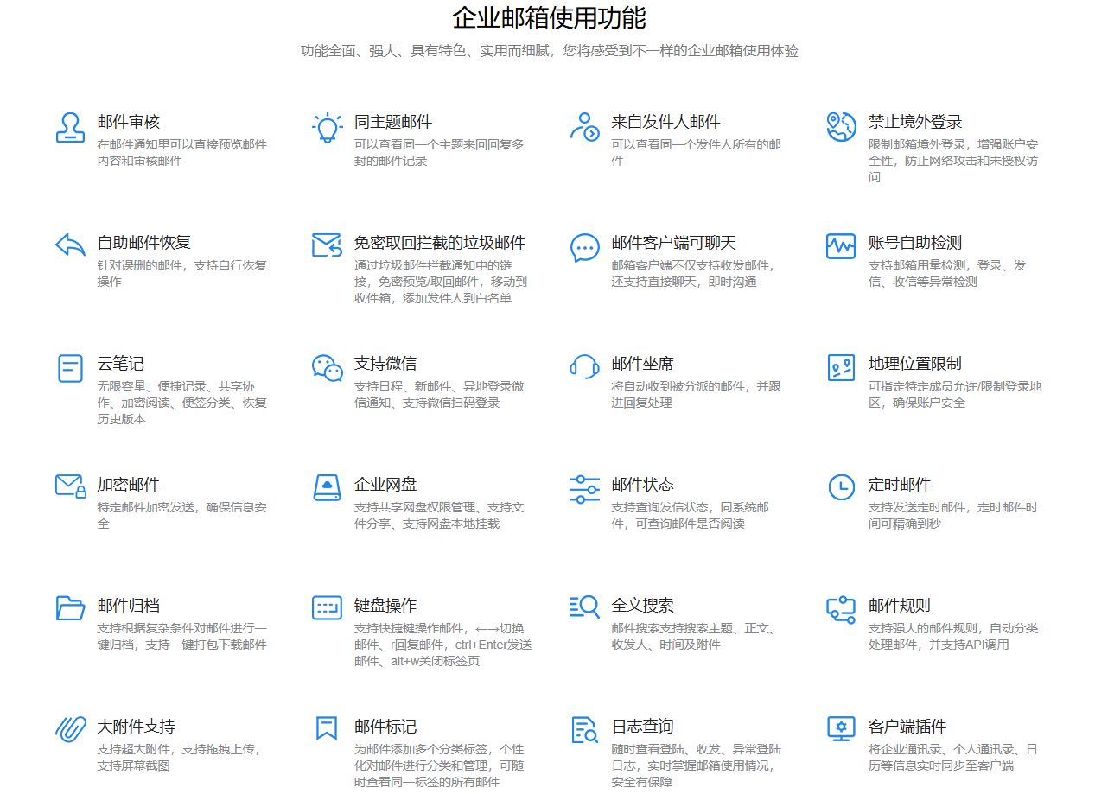
Task: Click the 邮件标记 bookmark icon
Action: (327, 729)
